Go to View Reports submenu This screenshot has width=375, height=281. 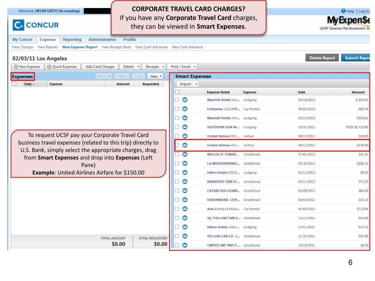[x=48, y=47]
